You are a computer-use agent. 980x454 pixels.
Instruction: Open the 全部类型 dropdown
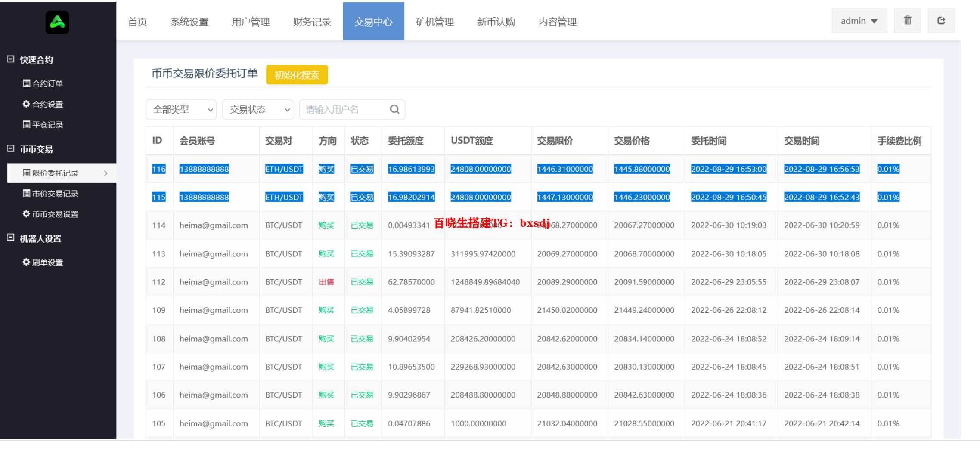click(x=181, y=110)
